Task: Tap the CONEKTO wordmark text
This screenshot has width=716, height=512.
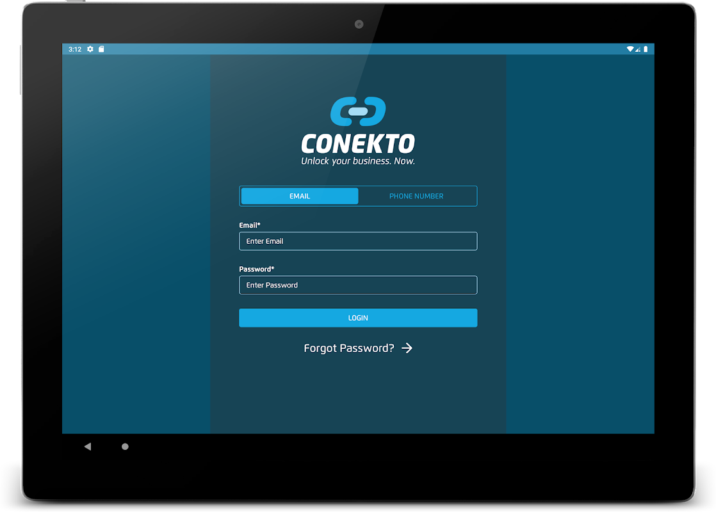Action: pos(358,144)
